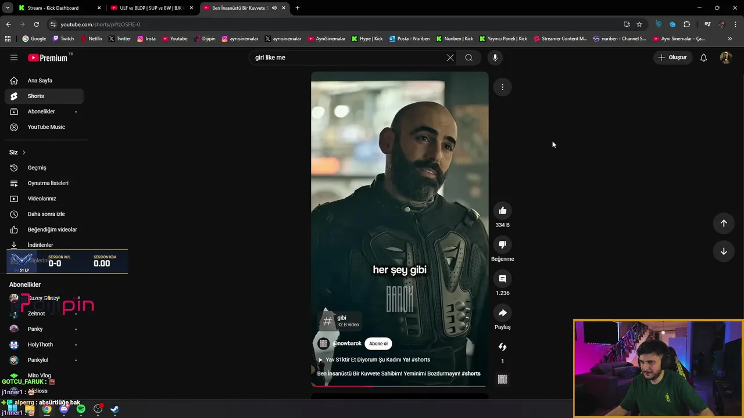Mute the tab via its speaker icon
This screenshot has width=744, height=418.
(x=274, y=8)
